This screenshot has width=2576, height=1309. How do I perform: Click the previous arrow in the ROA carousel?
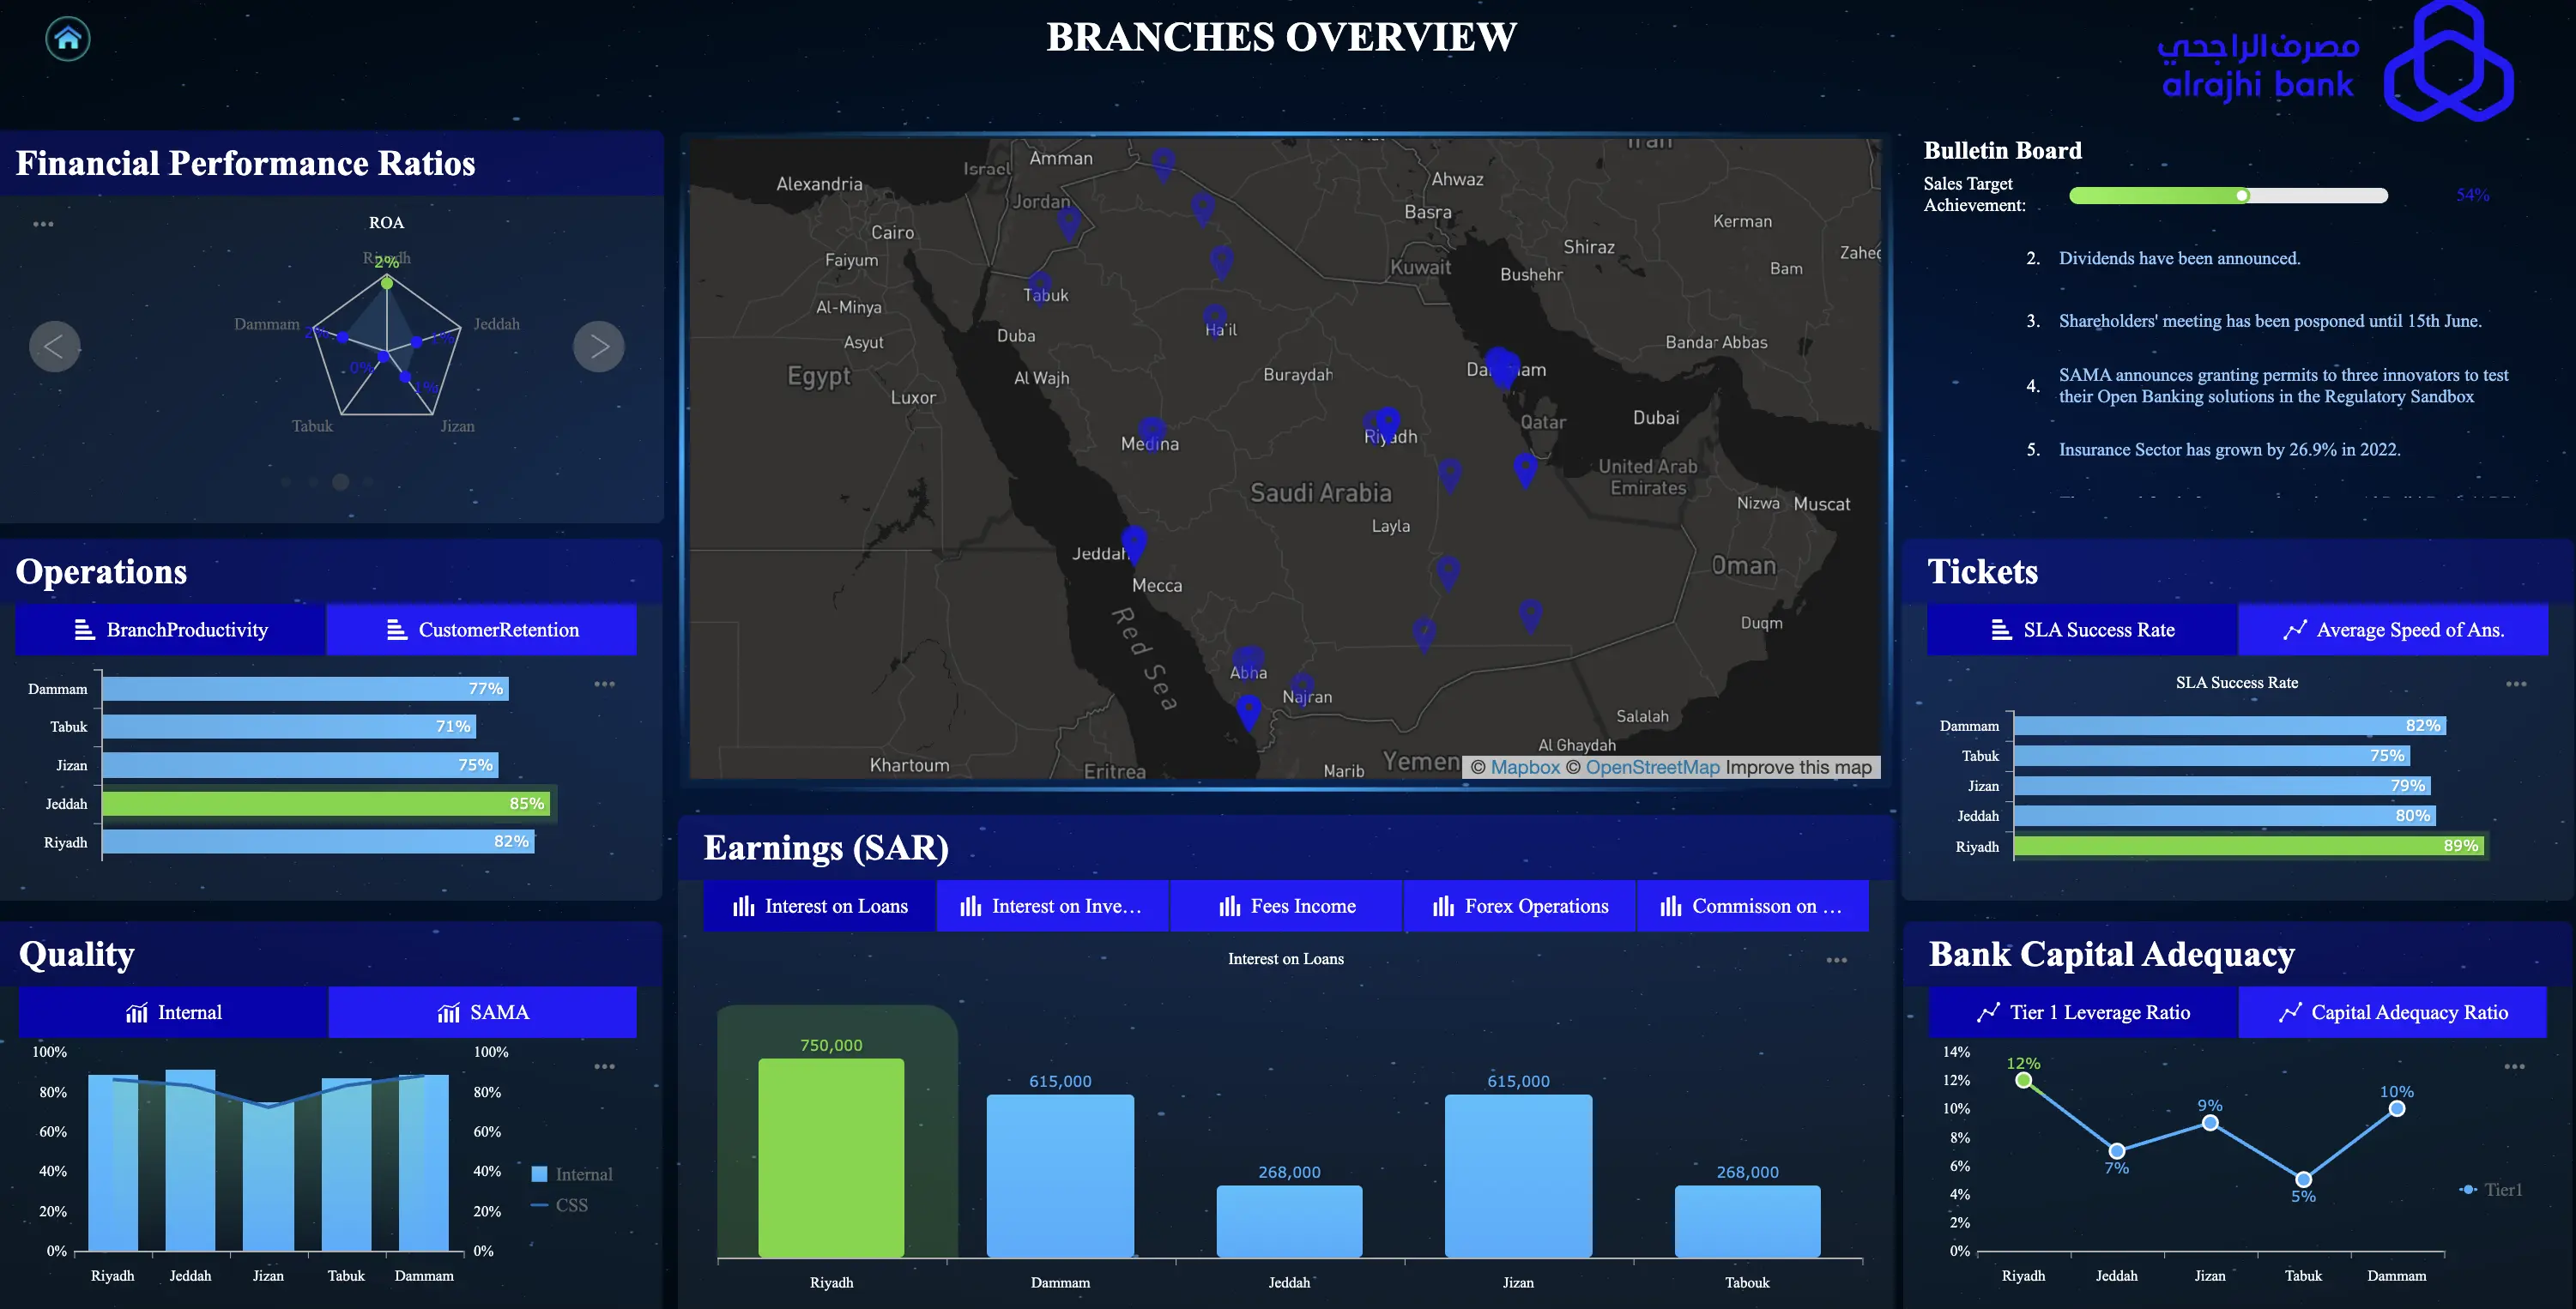pyautogui.click(x=54, y=347)
